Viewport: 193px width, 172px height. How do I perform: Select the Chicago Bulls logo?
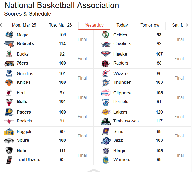point(9,102)
